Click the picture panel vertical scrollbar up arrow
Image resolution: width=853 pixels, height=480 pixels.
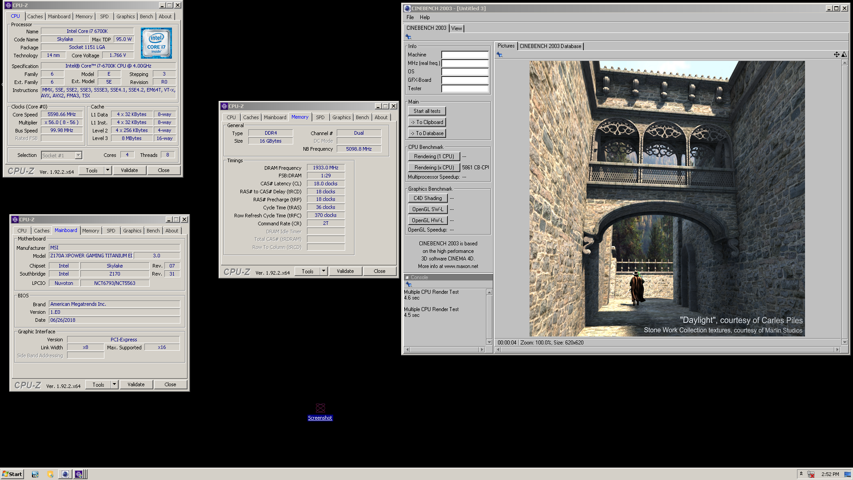point(845,63)
